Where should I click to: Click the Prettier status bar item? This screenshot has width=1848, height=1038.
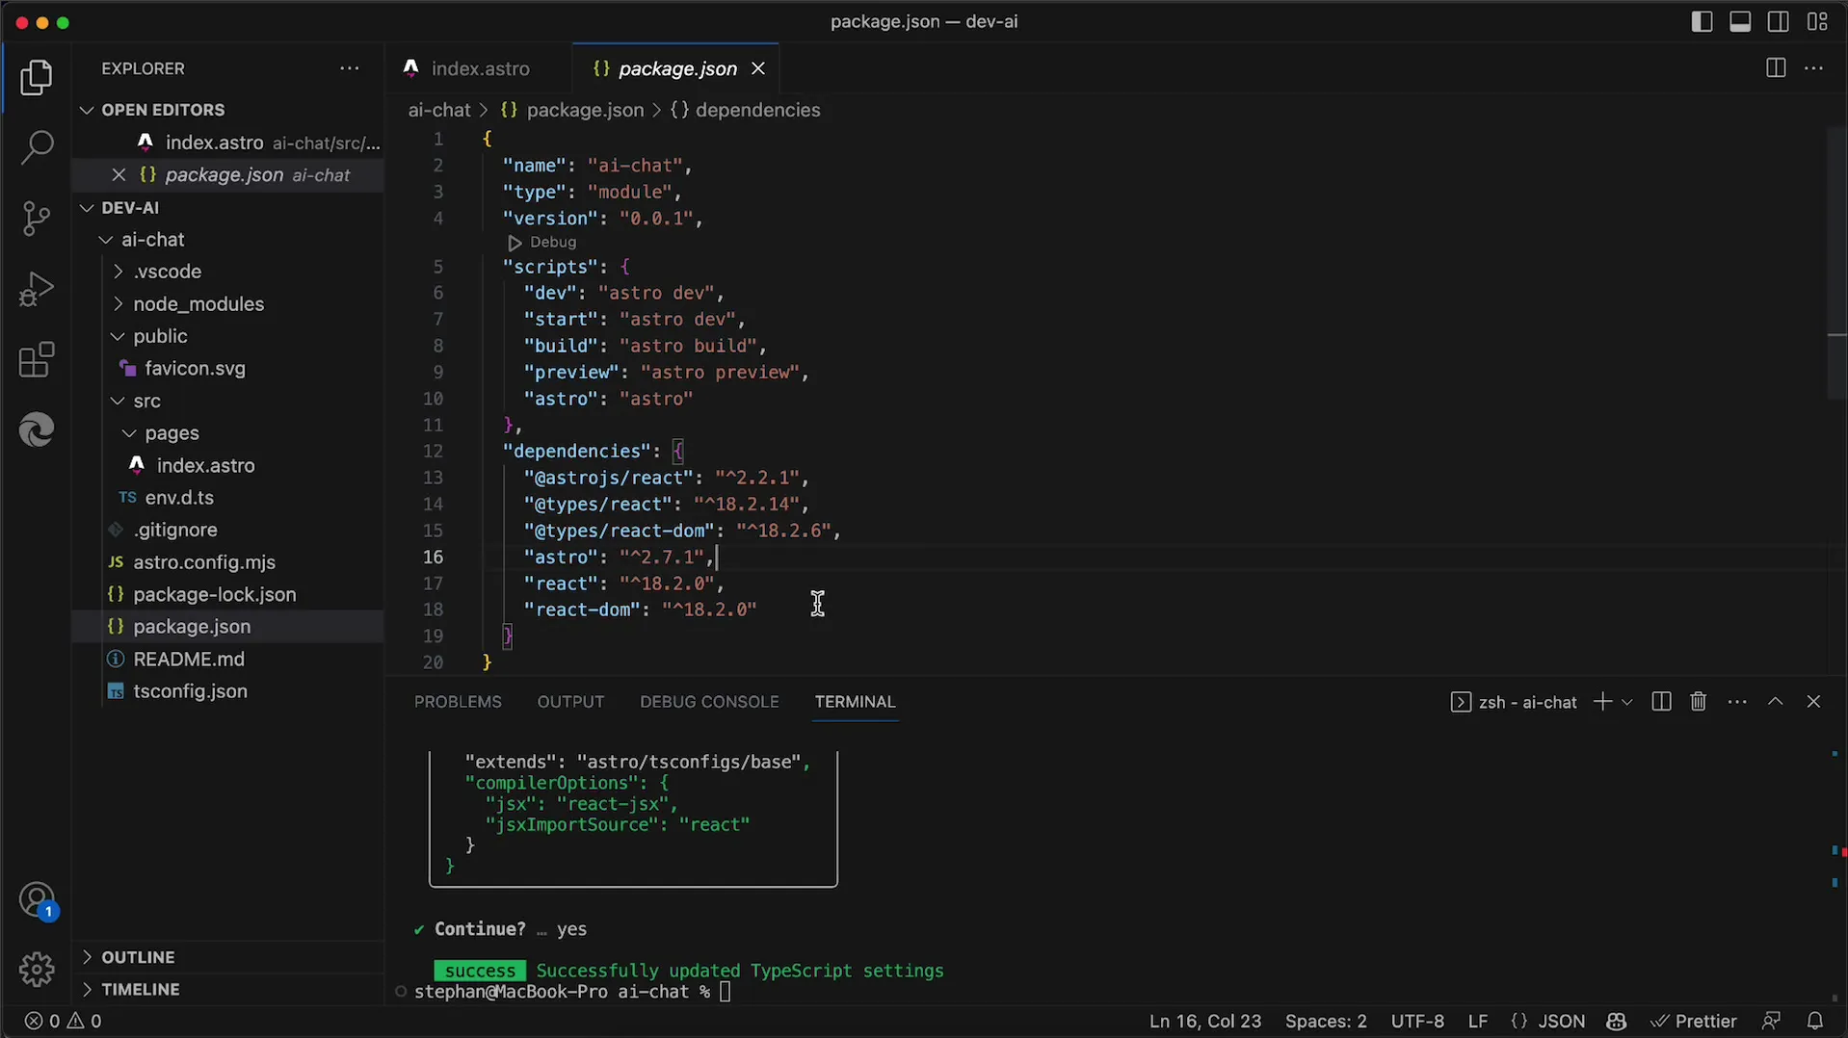(1694, 1021)
